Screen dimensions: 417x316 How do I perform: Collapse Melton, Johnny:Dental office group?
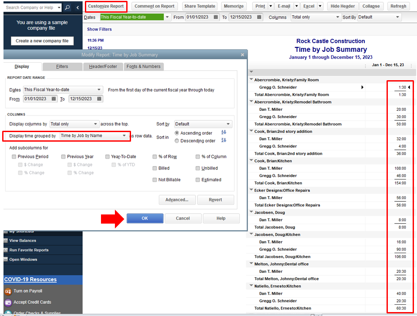pos(251,263)
